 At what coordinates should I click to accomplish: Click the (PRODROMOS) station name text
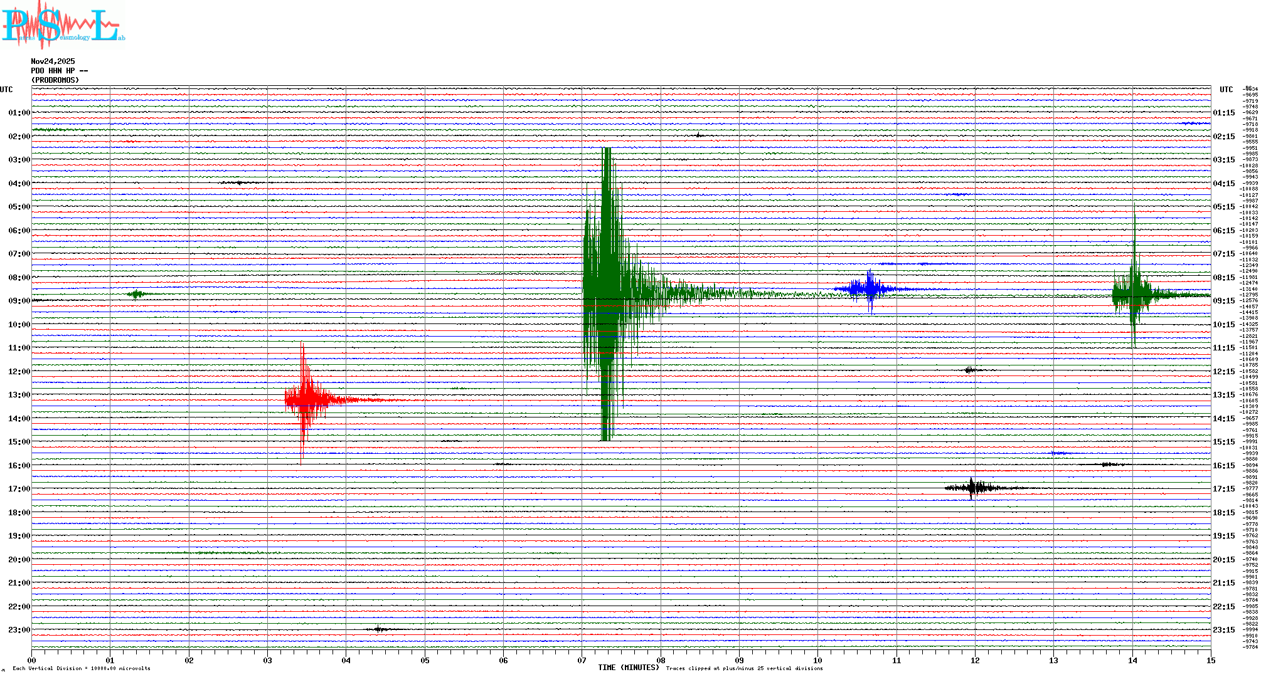click(55, 80)
